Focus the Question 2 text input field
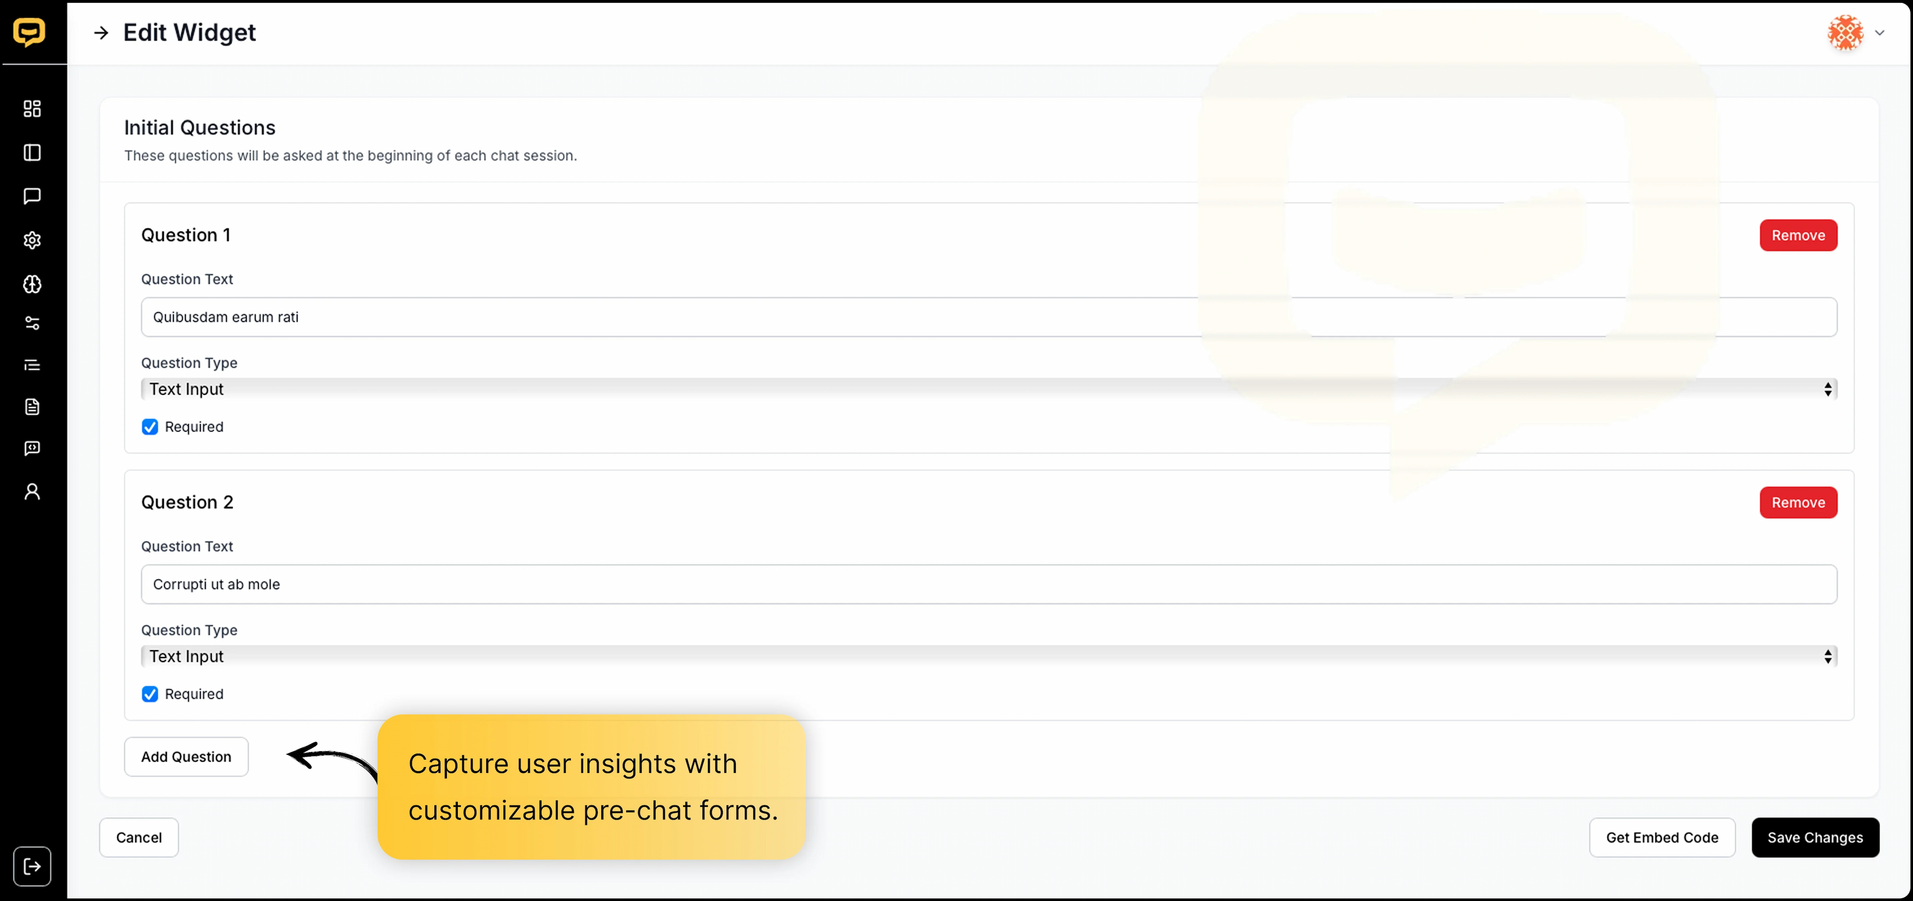 (x=988, y=585)
